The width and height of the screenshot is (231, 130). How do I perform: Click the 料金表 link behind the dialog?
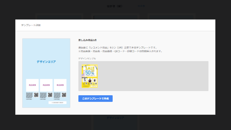click(141, 6)
